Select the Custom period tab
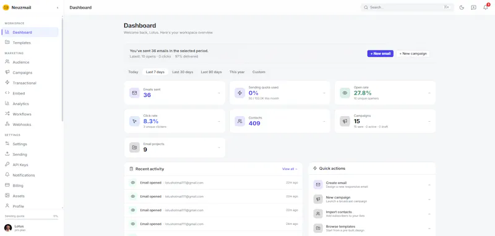The height and width of the screenshot is (236, 495). point(259,72)
